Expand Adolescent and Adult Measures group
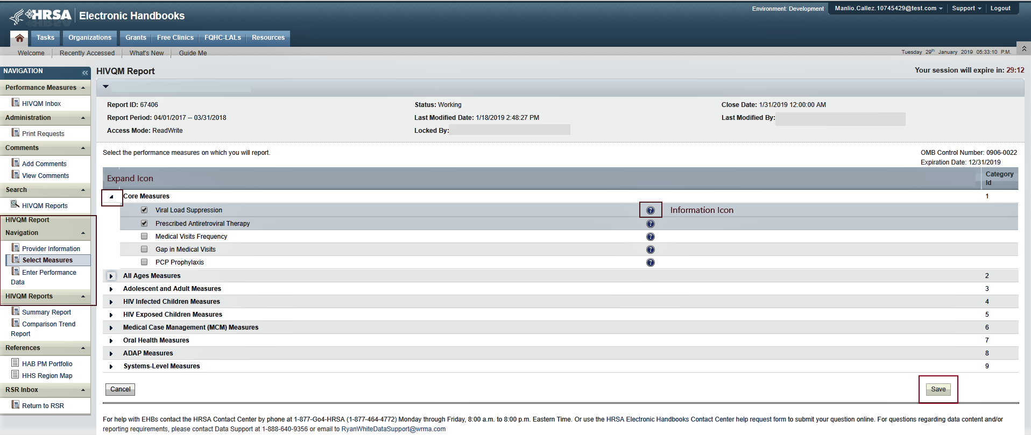 coord(111,289)
